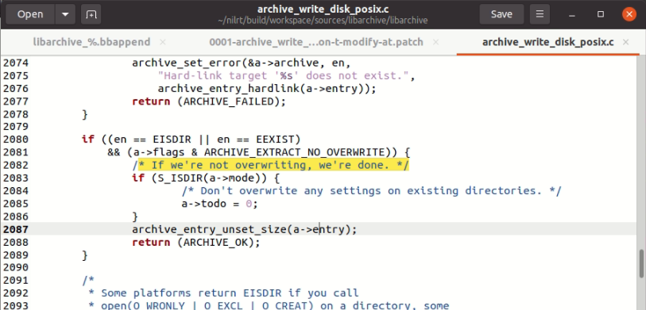The width and height of the screenshot is (646, 310).
Task: Open the hamburger menu
Action: (540, 14)
